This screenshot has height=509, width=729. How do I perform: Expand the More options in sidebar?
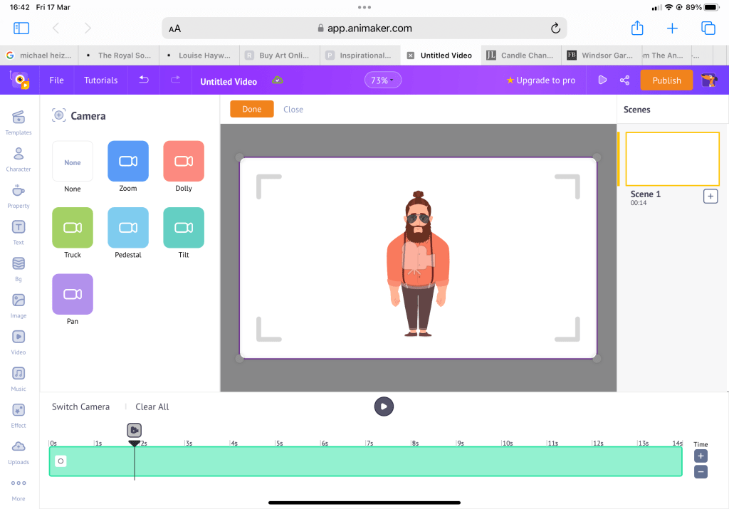coord(19,488)
